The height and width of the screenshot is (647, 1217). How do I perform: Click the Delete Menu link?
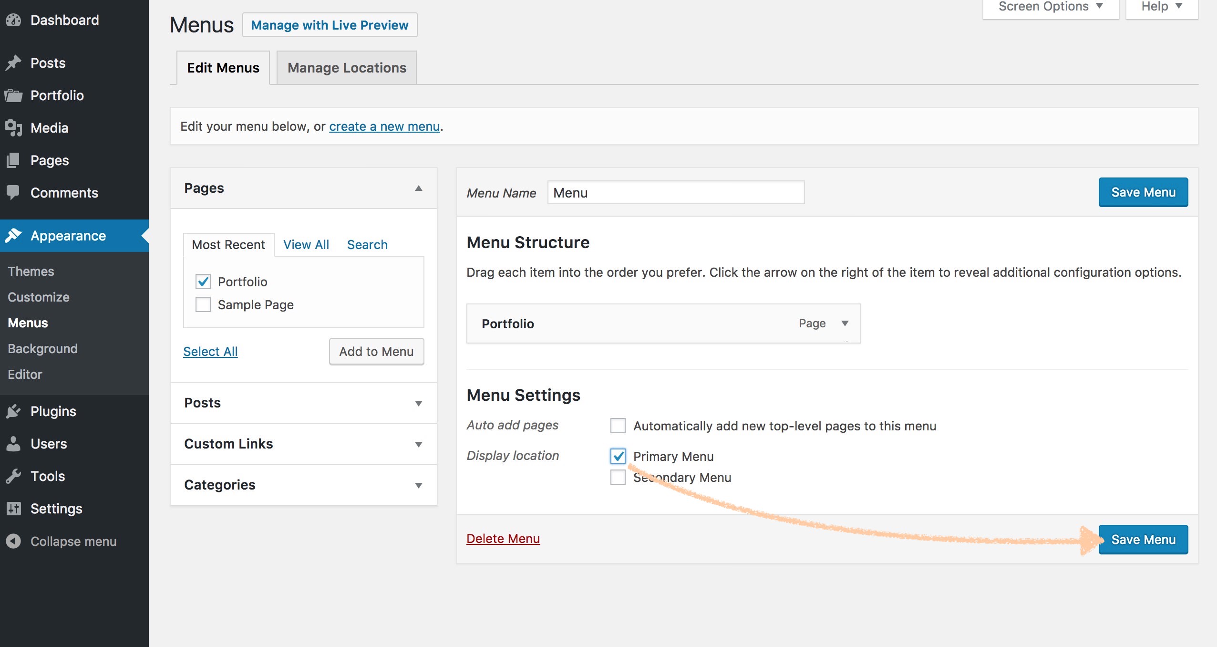pyautogui.click(x=503, y=539)
